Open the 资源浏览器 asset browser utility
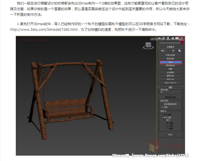The width and height of the screenshot is (200, 161). point(170,55)
